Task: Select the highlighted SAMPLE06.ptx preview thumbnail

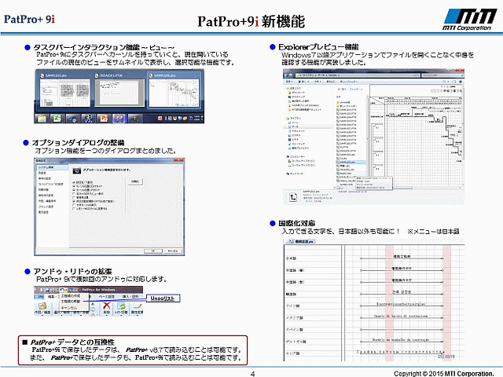Action: click(x=174, y=90)
